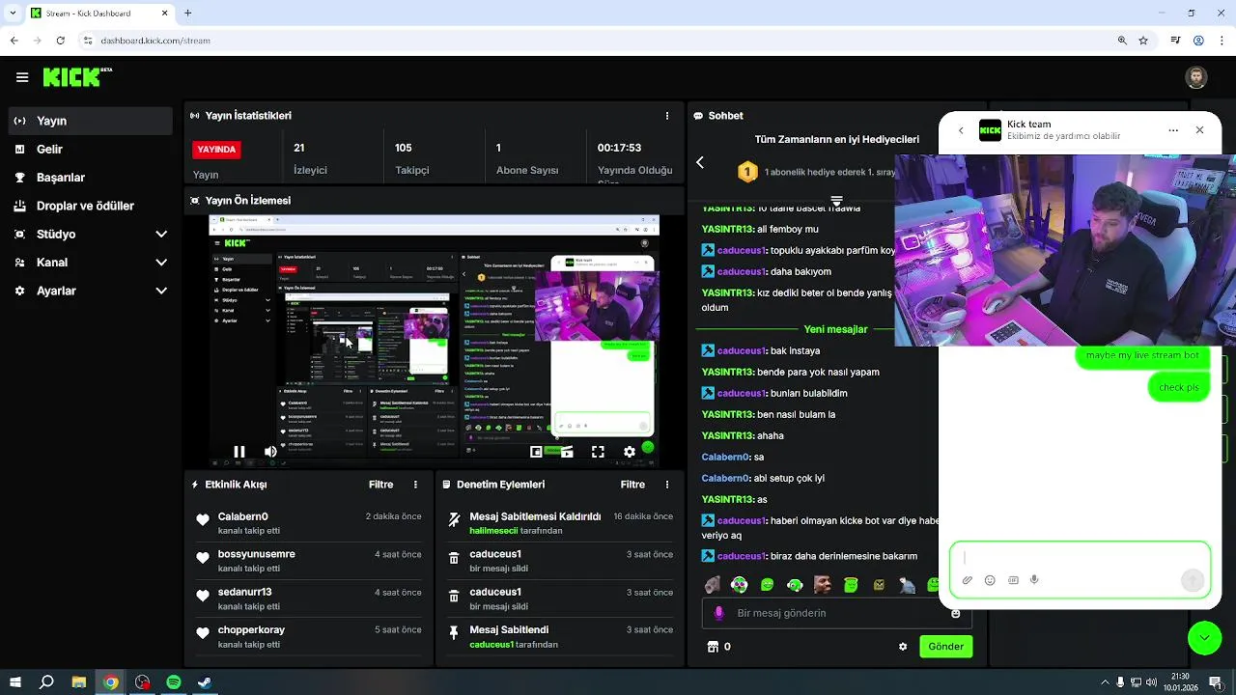Pause the stream preview

coord(239,452)
